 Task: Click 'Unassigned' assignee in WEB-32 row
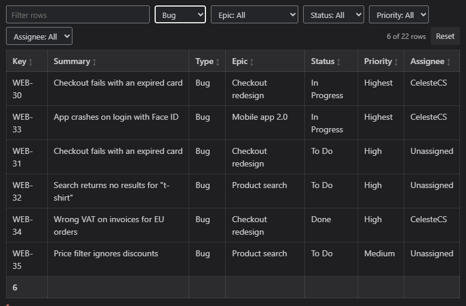coord(432,186)
